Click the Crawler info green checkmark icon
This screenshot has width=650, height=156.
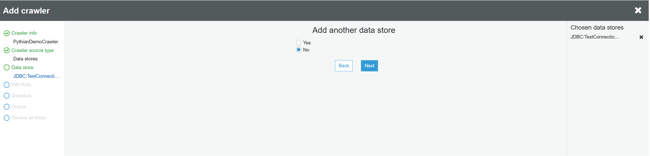click(7, 33)
